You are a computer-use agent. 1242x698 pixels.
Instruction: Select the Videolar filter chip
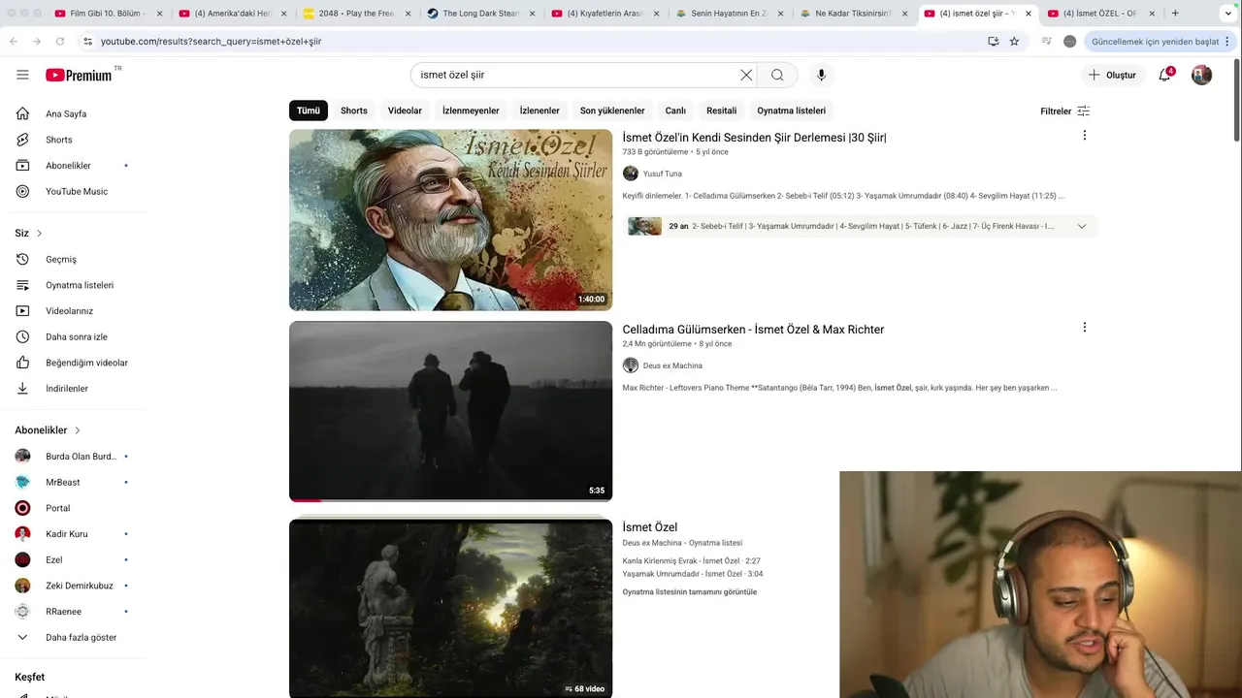click(x=405, y=111)
